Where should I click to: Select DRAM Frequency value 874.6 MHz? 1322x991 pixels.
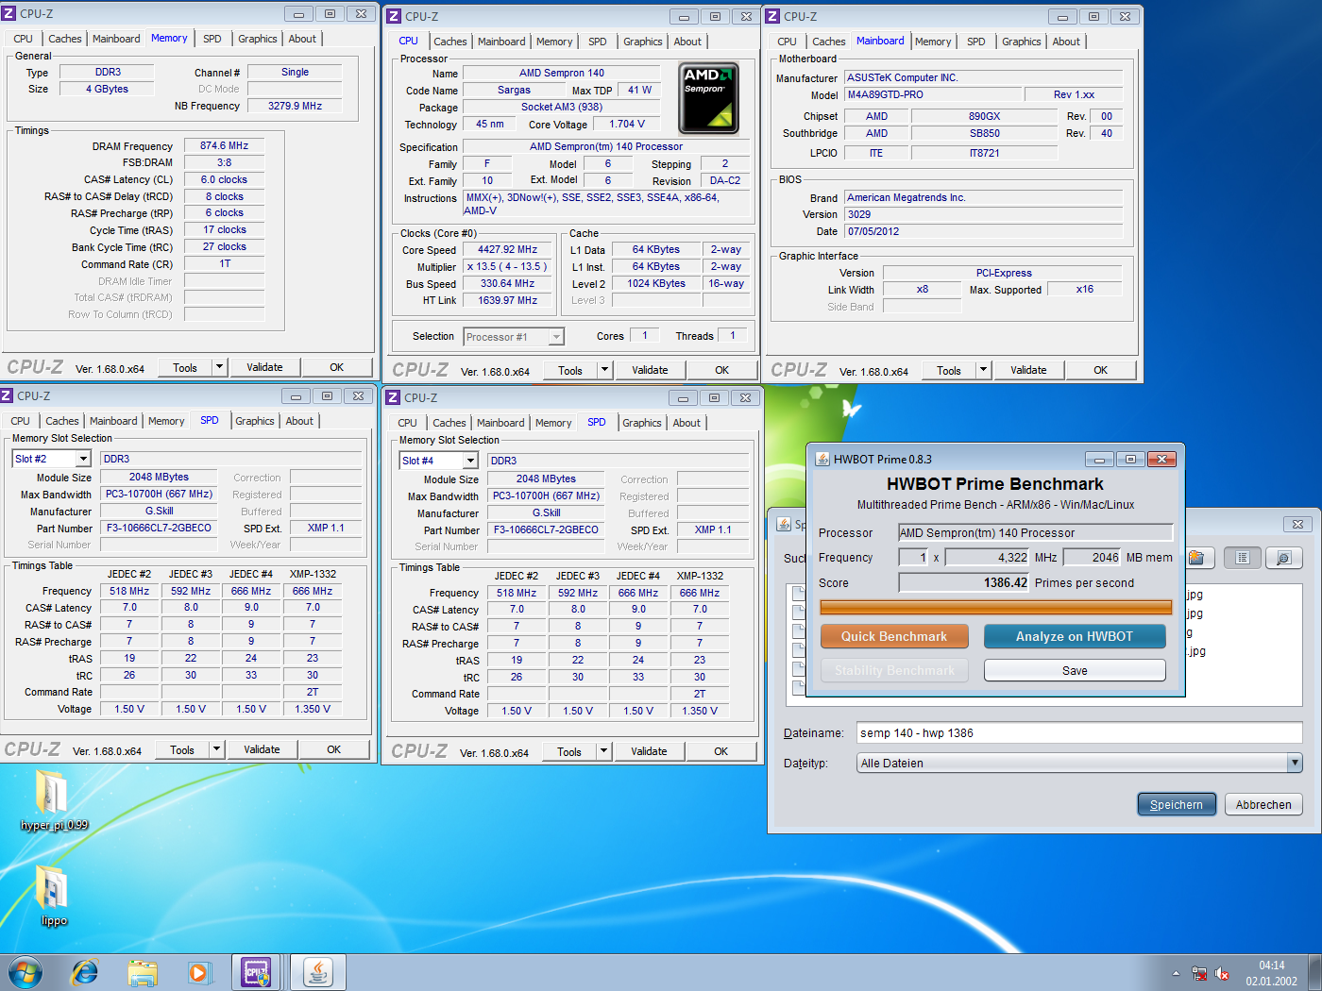[x=224, y=145]
